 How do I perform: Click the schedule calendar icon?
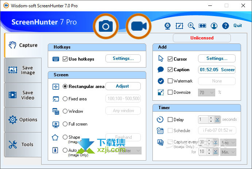[160, 131]
